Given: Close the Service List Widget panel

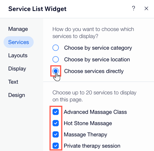Looking at the screenshot, I should (x=146, y=8).
